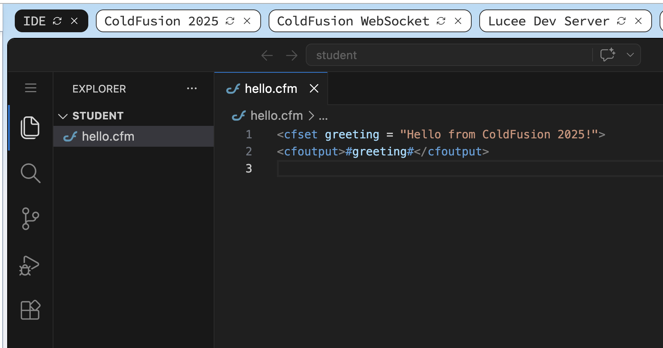Reload the ColdFusion 2025 tab
Image resolution: width=663 pixels, height=348 pixels.
(230, 21)
